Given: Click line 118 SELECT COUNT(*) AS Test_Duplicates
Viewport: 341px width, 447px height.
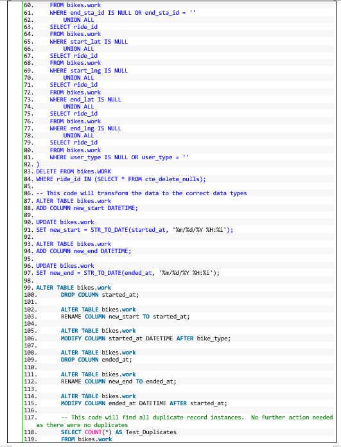Looking at the screenshot, I should 119,432.
